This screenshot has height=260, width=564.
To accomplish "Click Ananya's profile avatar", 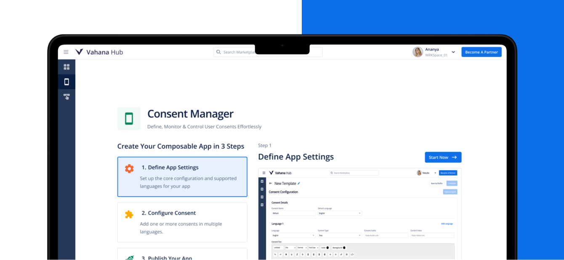I will click(418, 52).
